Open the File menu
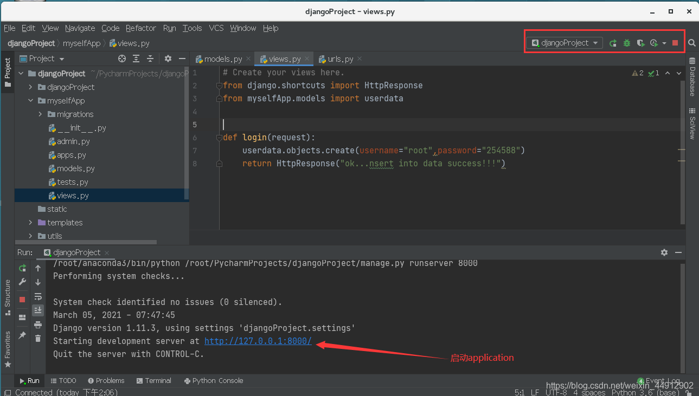Viewport: 699px width, 396px height. coord(9,28)
